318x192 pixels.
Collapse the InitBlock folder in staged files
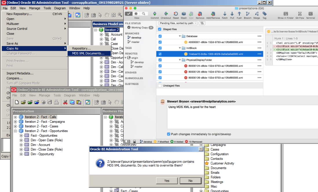[179, 48]
